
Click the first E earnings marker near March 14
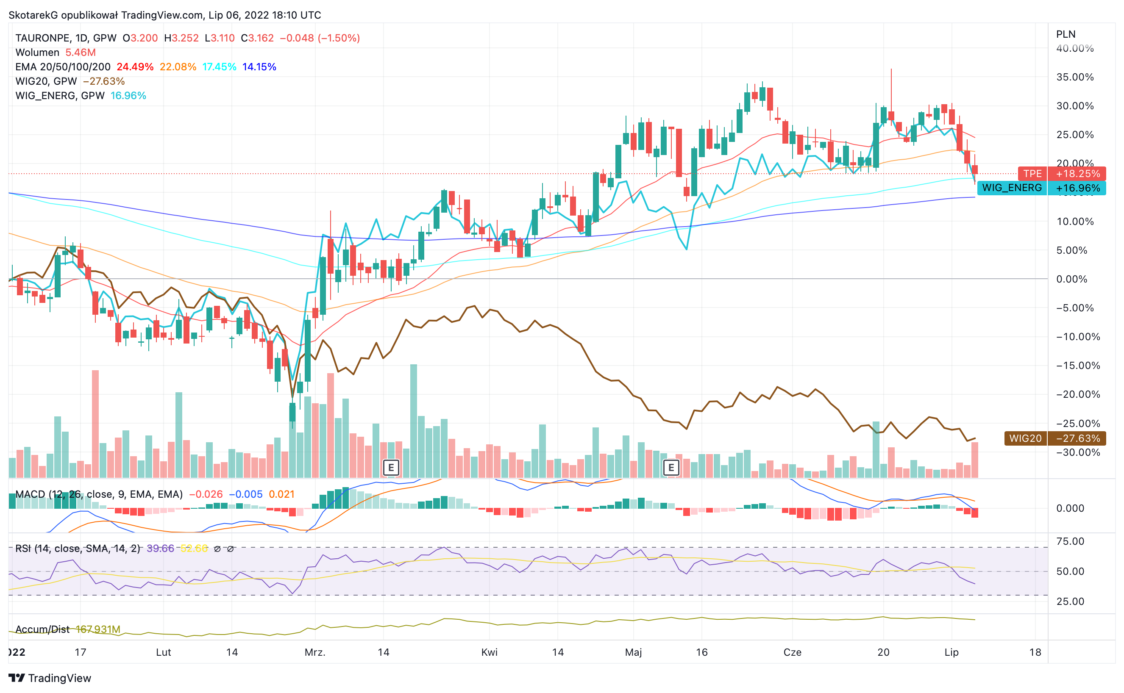coord(391,468)
